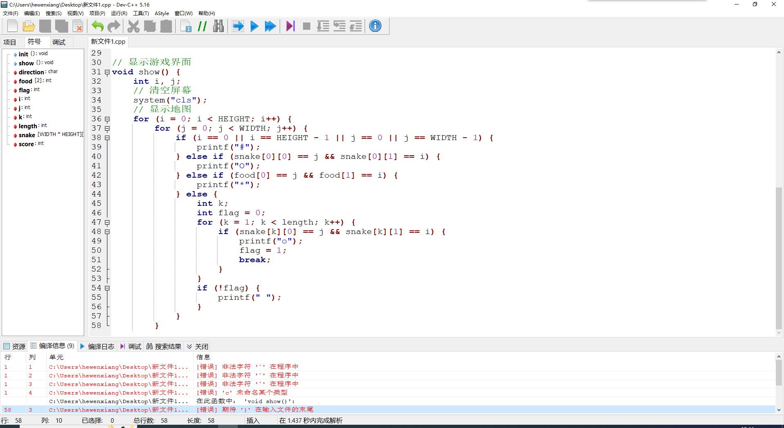This screenshot has width=784, height=428.
Task: Collapse if block fold at line 38
Action: point(107,138)
